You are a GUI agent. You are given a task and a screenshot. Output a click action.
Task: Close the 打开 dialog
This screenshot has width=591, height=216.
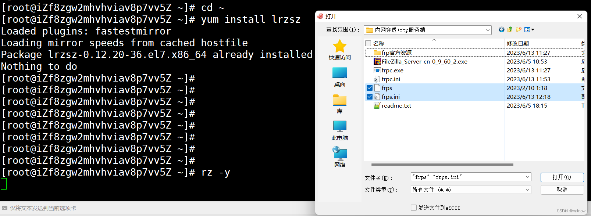[x=580, y=16]
